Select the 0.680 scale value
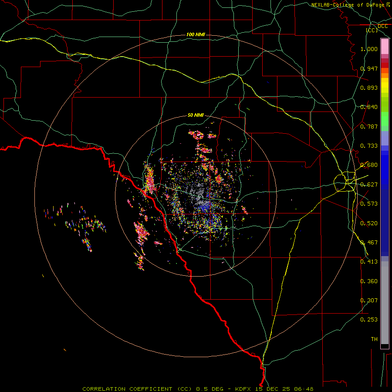Viewport: 392px width, 392px height. tap(369, 165)
